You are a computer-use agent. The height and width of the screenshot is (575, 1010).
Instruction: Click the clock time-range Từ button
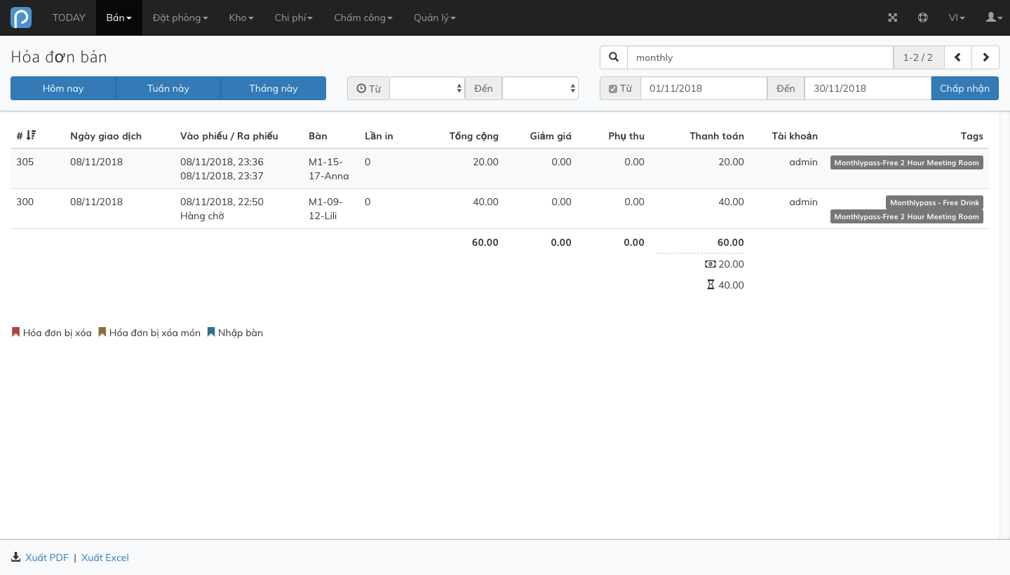(x=368, y=88)
